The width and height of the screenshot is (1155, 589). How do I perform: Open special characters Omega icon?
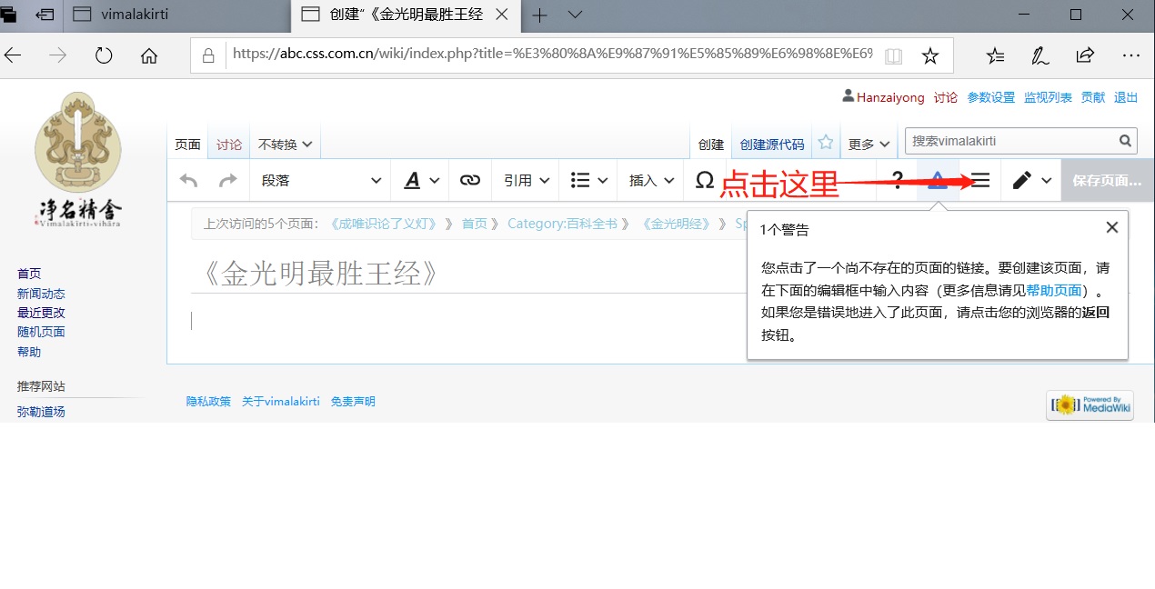pos(704,180)
